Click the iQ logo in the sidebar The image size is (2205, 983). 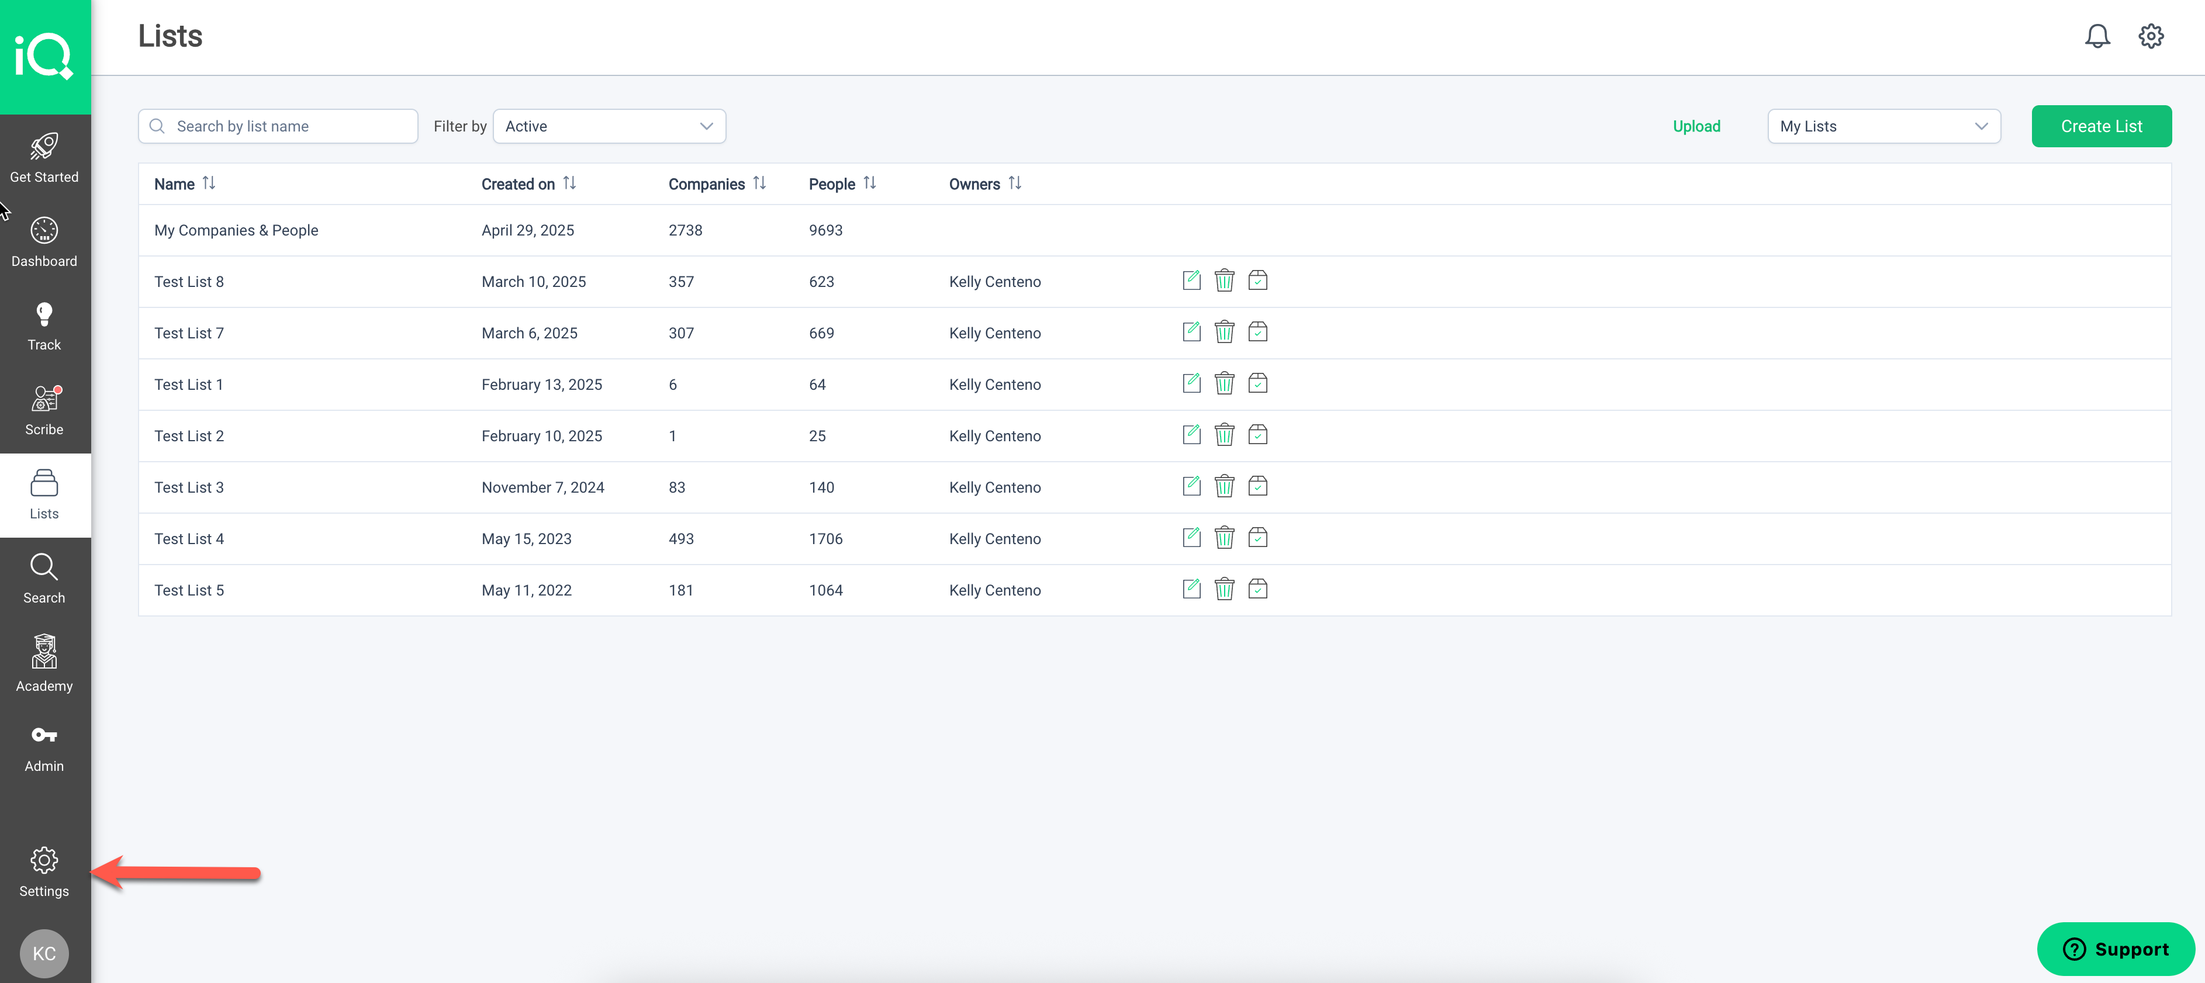pyautogui.click(x=44, y=57)
